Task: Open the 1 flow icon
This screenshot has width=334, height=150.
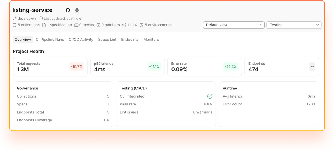Action: [124, 25]
